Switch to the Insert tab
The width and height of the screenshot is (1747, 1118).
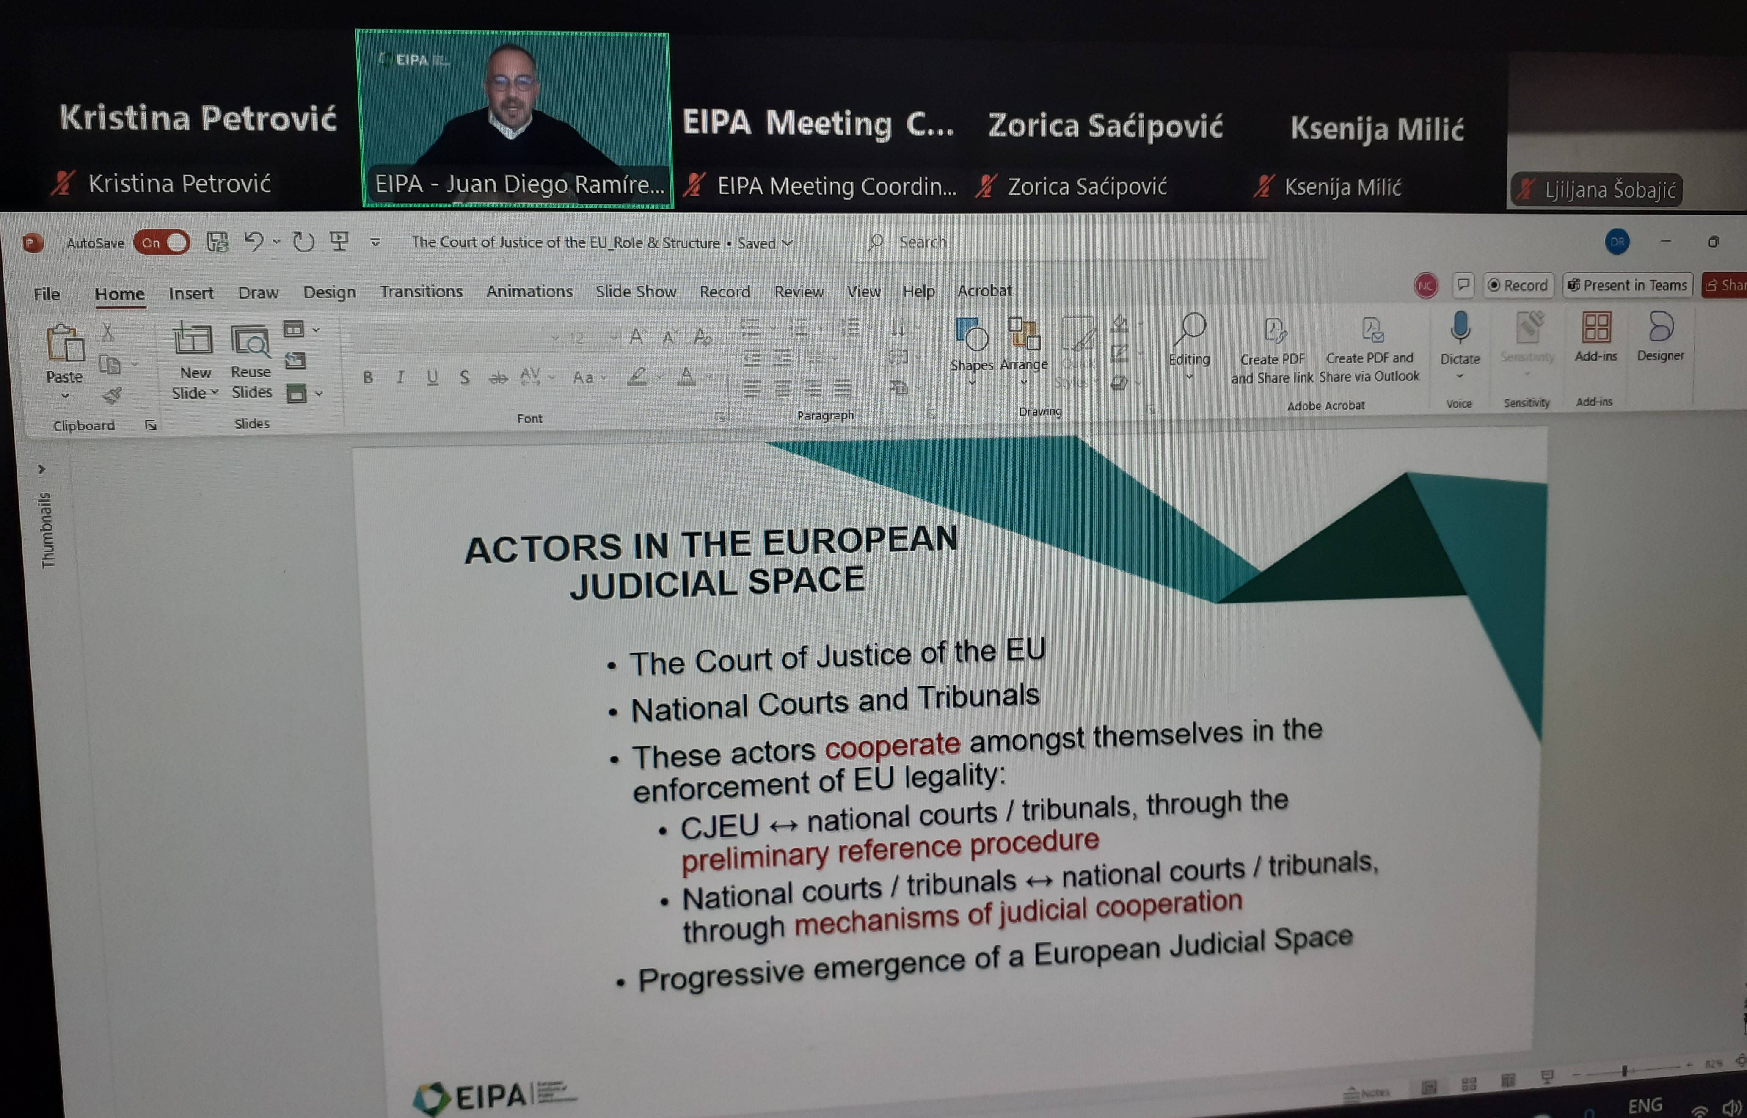pos(191,293)
